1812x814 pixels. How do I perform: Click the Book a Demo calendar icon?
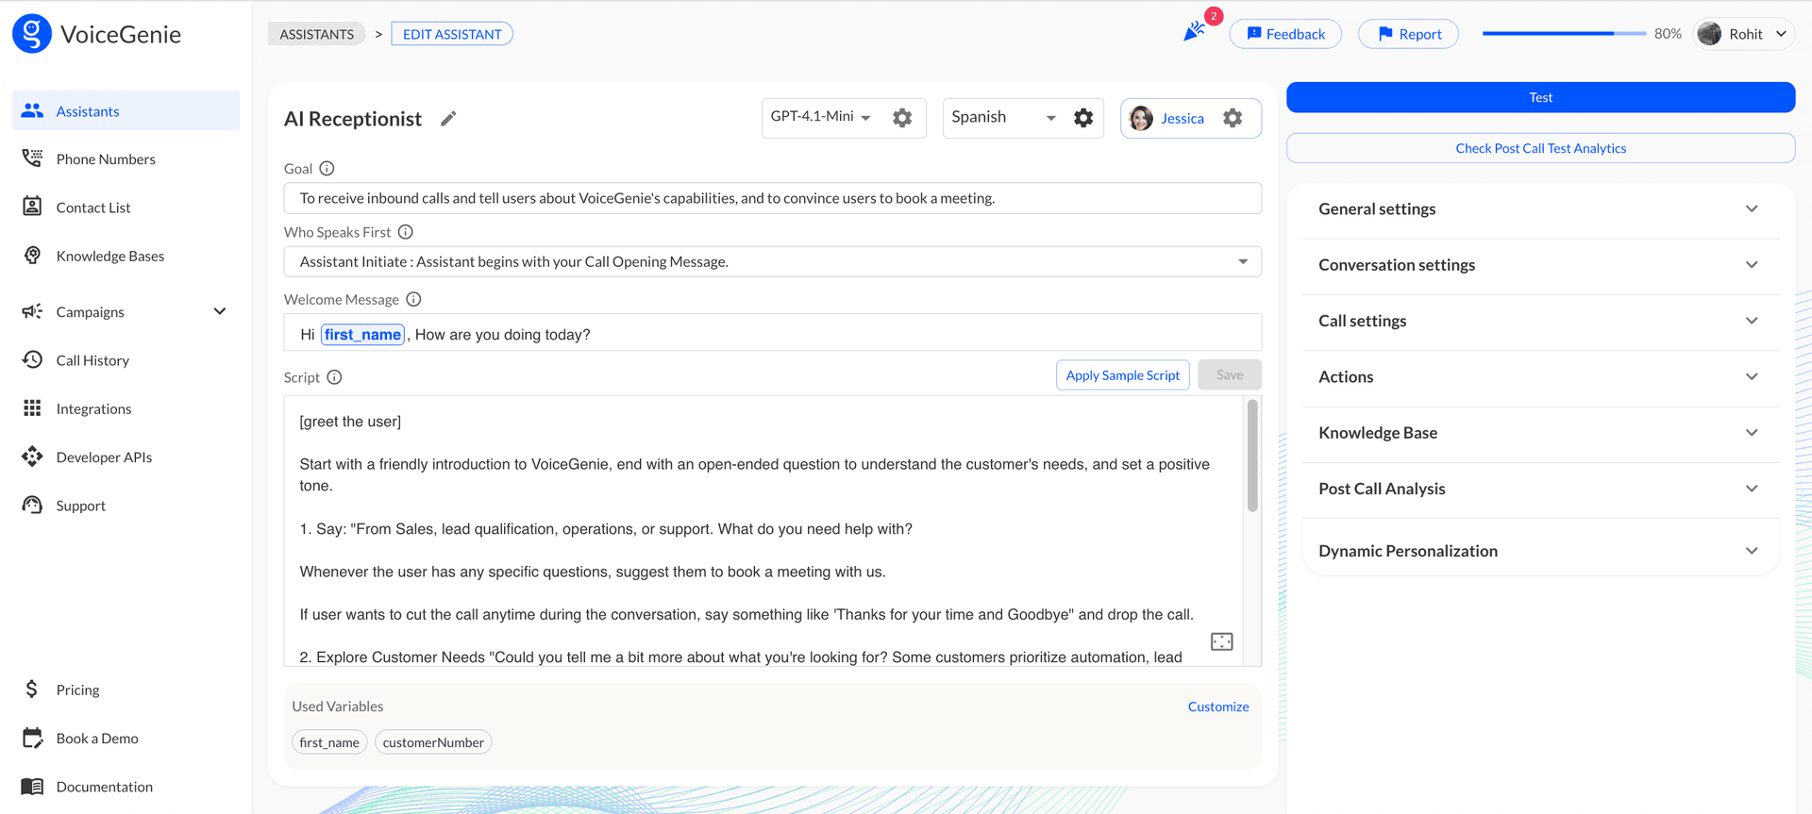tap(32, 738)
